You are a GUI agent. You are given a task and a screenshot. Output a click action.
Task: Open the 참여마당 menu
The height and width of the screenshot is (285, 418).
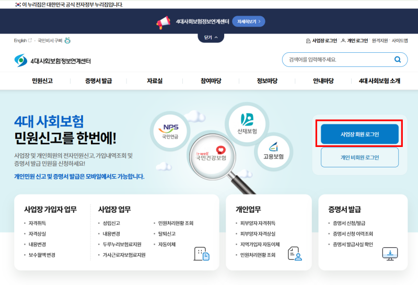click(211, 81)
